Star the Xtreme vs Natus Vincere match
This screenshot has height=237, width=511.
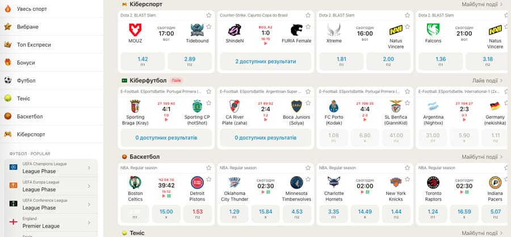407,15
